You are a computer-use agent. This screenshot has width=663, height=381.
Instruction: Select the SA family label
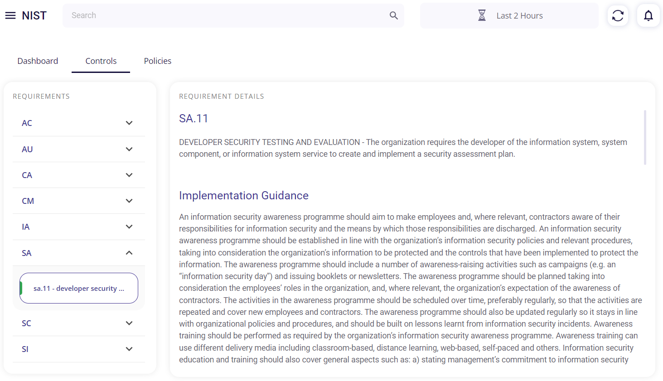tap(26, 253)
